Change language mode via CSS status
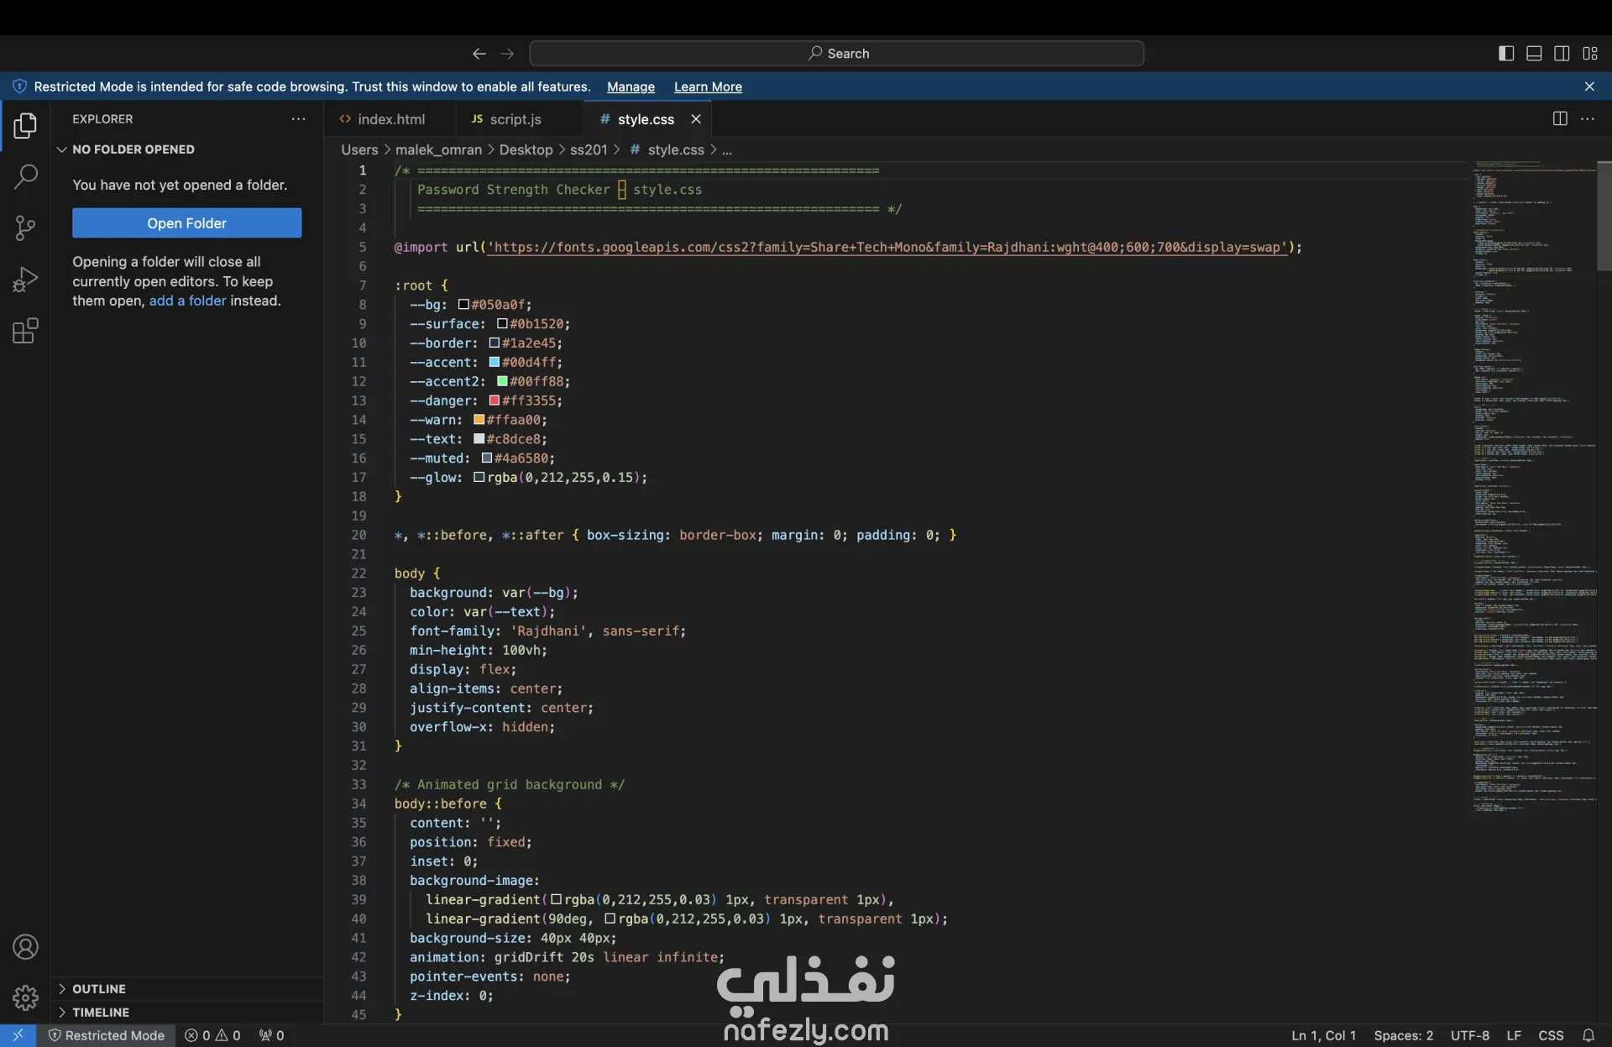The height and width of the screenshot is (1047, 1612). [1550, 1035]
